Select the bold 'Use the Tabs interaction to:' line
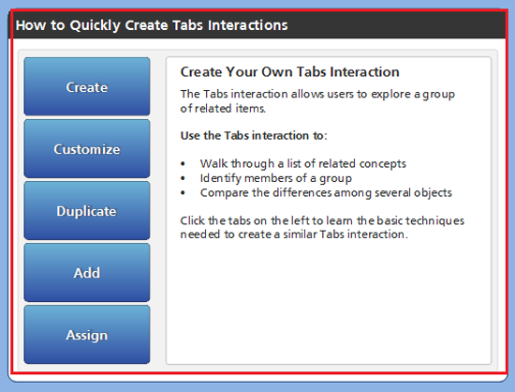 click(x=254, y=135)
